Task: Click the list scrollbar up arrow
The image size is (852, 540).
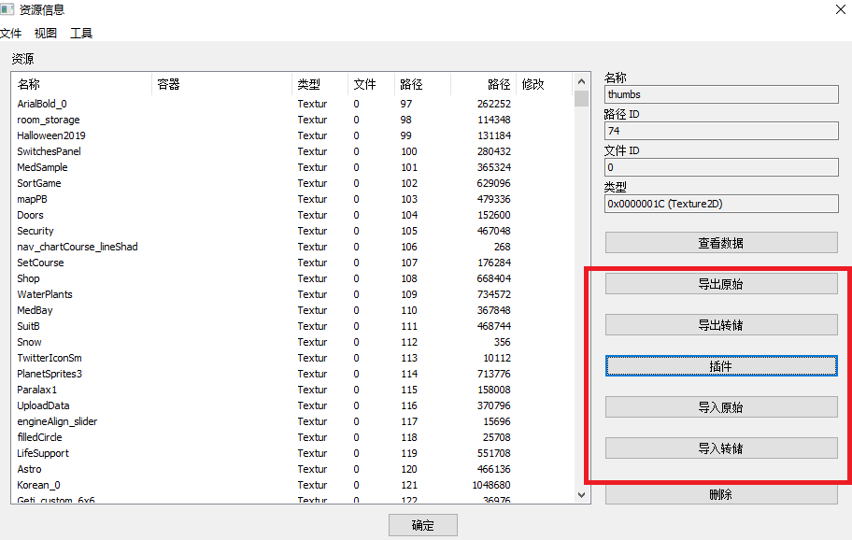Action: [581, 81]
